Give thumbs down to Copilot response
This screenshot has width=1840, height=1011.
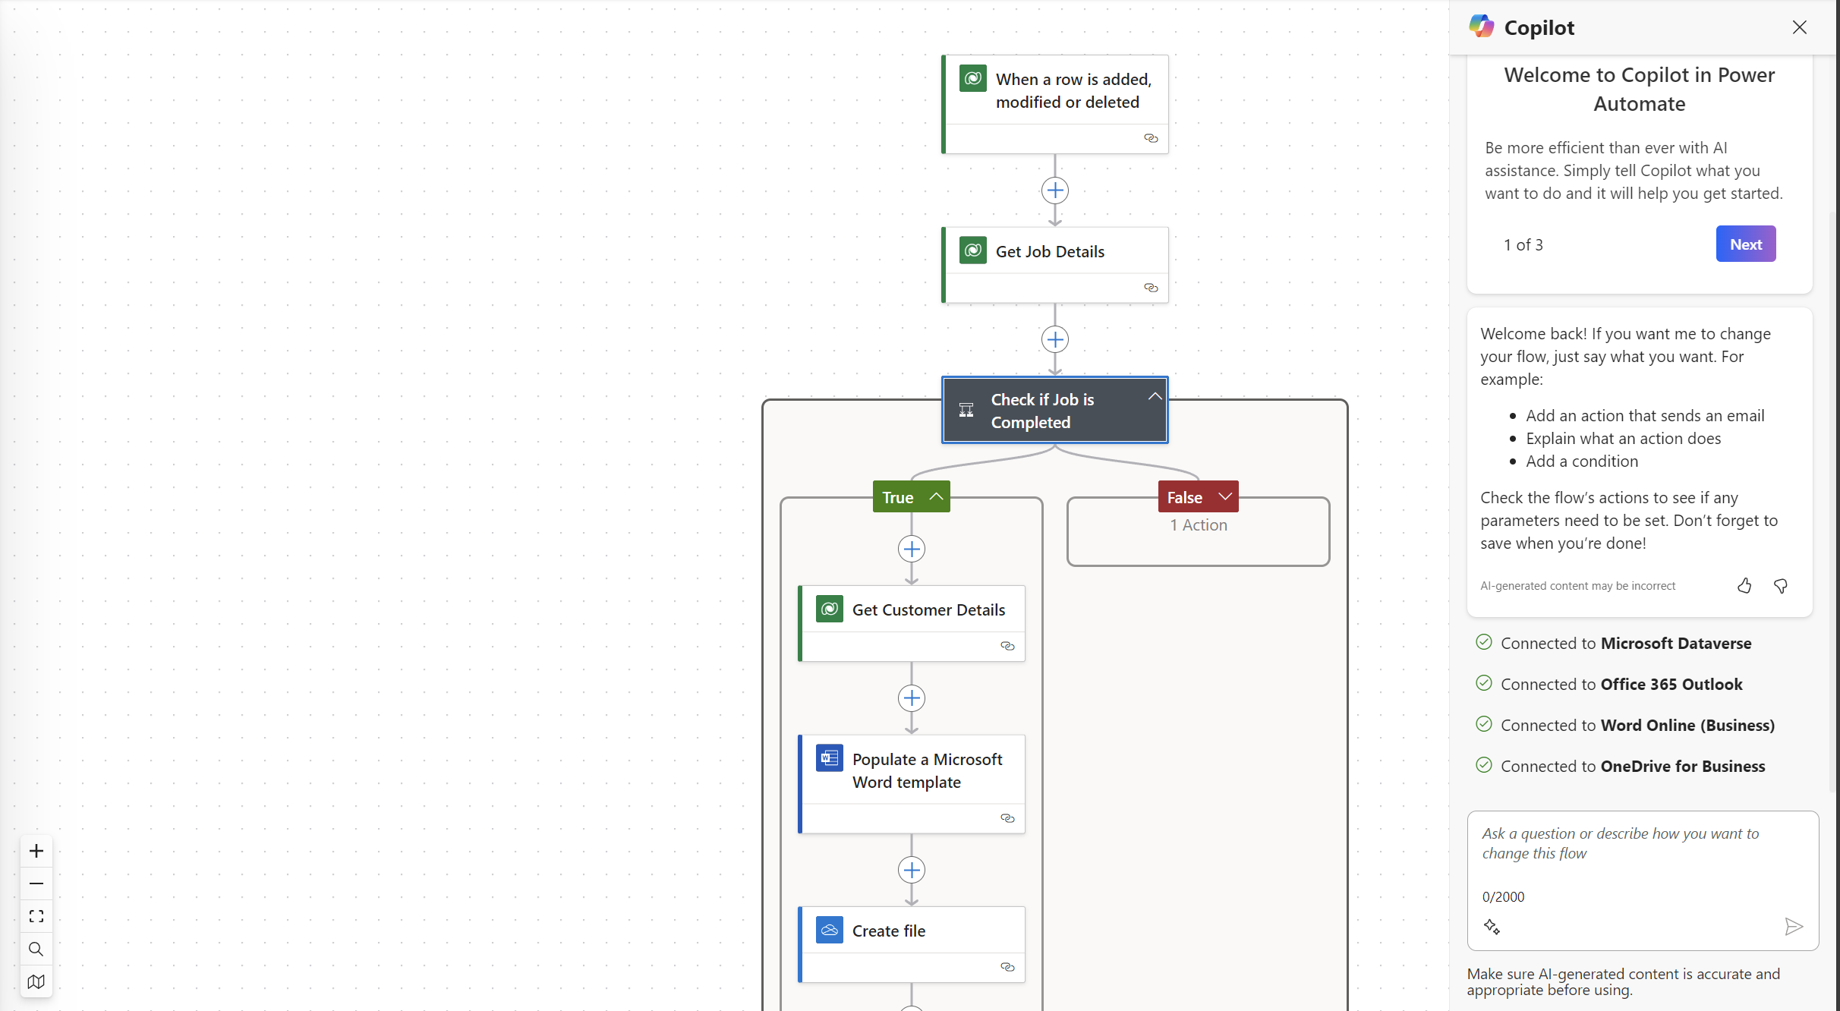(x=1780, y=585)
